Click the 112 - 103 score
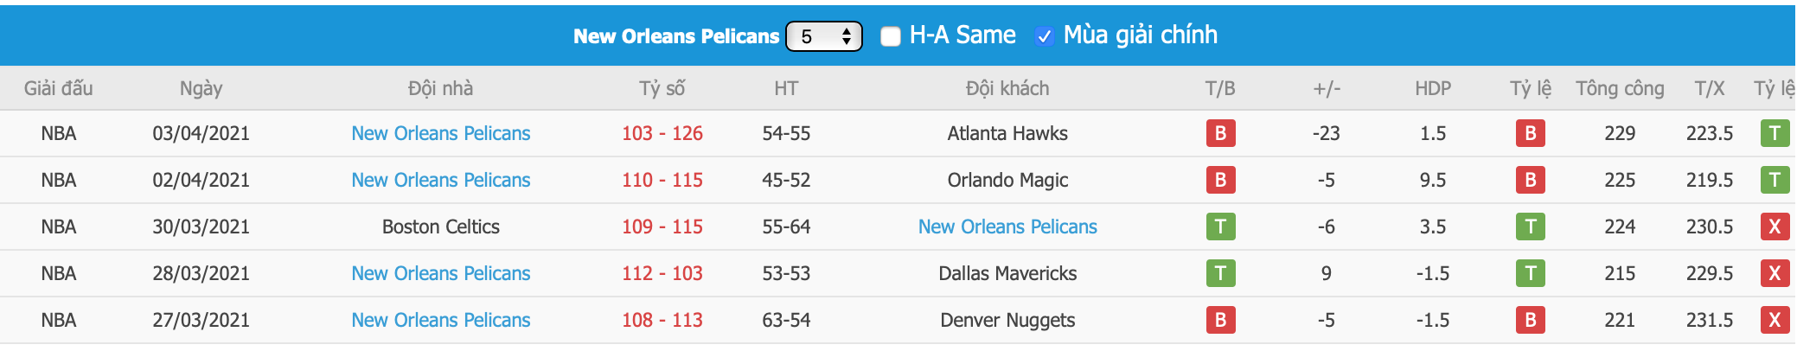Image resolution: width=1797 pixels, height=351 pixels. 662,273
